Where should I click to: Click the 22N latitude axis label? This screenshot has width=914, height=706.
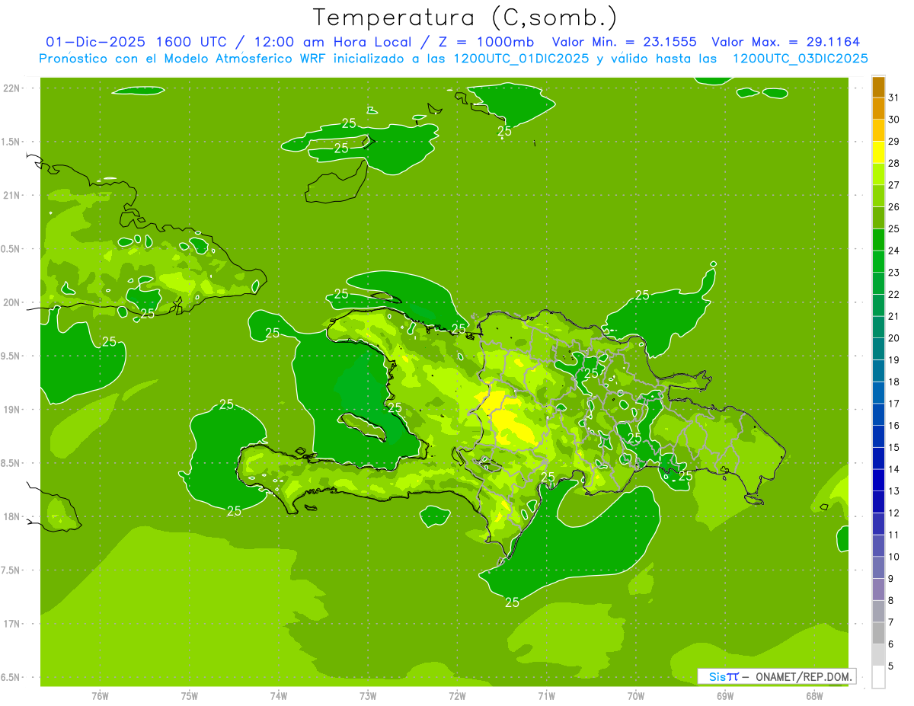click(x=11, y=88)
